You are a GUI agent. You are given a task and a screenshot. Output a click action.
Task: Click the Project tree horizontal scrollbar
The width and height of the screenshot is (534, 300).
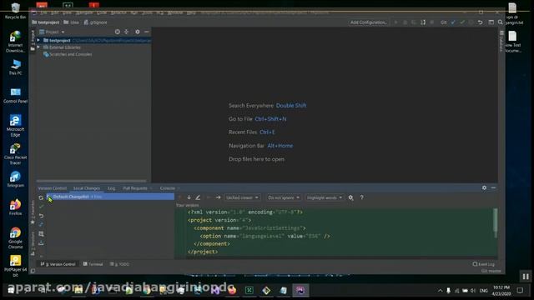click(91, 181)
